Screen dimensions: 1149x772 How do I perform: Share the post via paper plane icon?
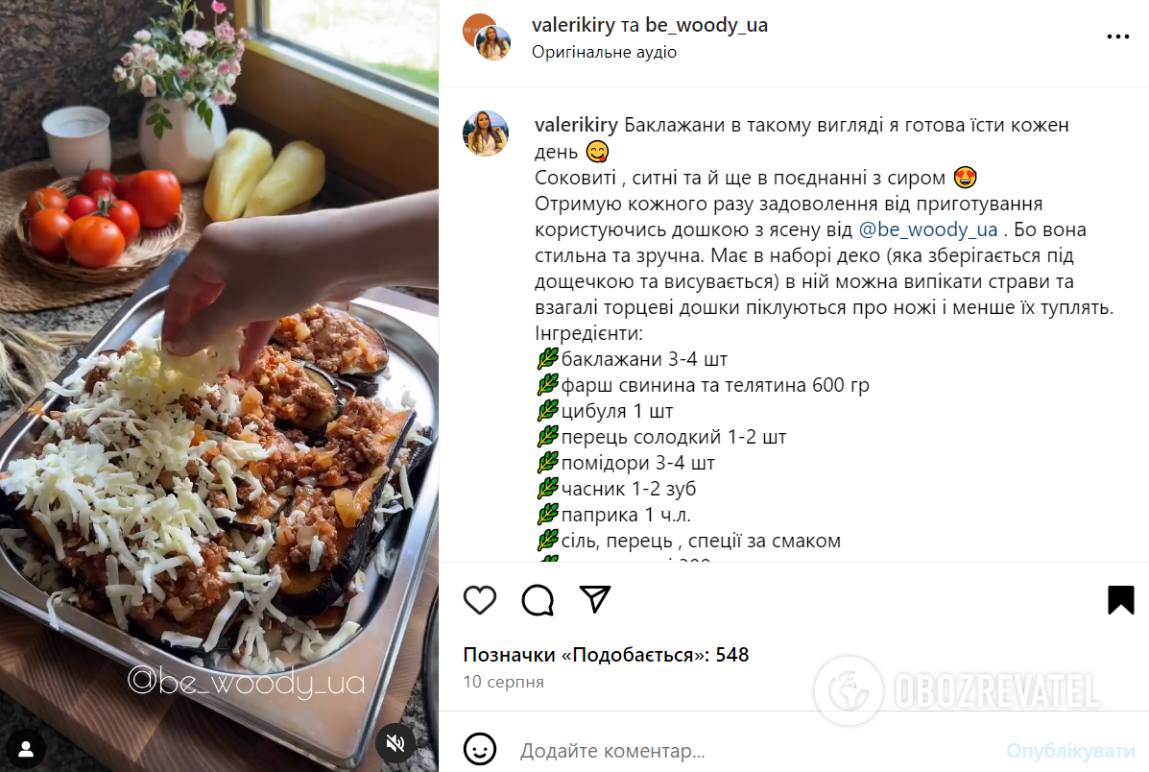tap(595, 600)
